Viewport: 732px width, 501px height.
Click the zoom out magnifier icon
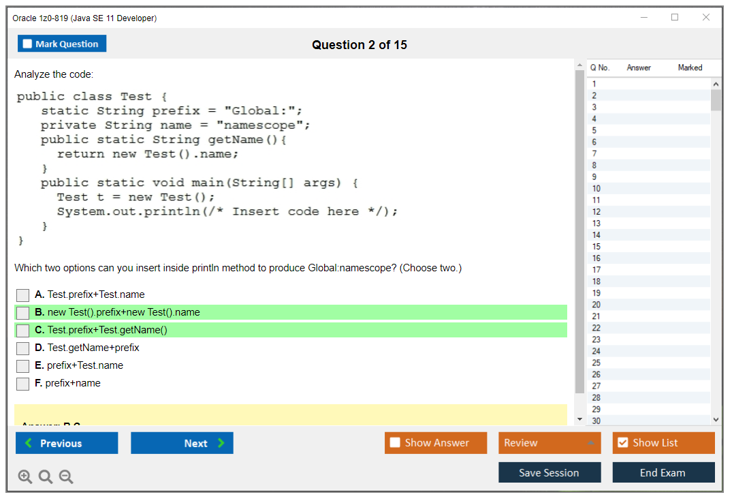click(66, 477)
